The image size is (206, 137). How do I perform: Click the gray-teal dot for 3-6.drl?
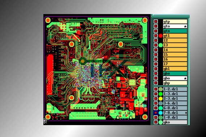[x=160, y=103]
